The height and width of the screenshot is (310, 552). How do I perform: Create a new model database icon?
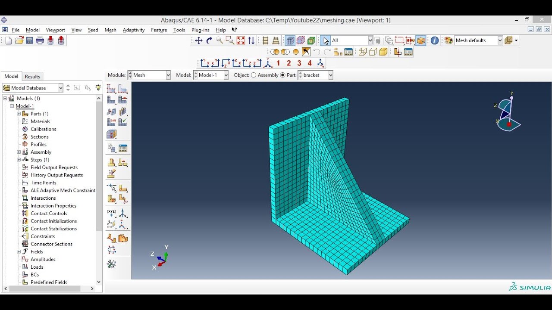[x=9, y=40]
